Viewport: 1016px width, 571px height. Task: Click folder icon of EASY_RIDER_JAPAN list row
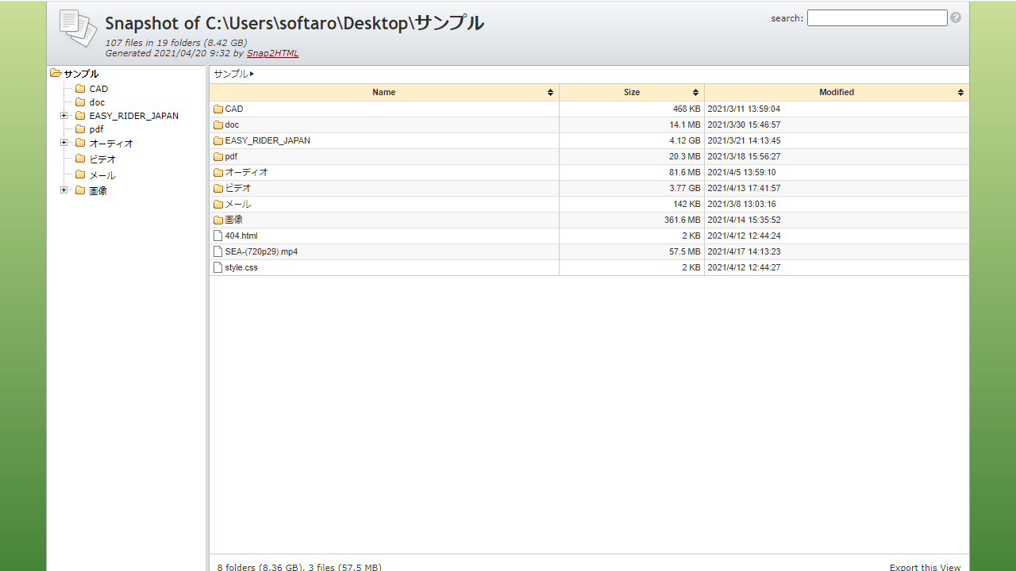tap(218, 141)
